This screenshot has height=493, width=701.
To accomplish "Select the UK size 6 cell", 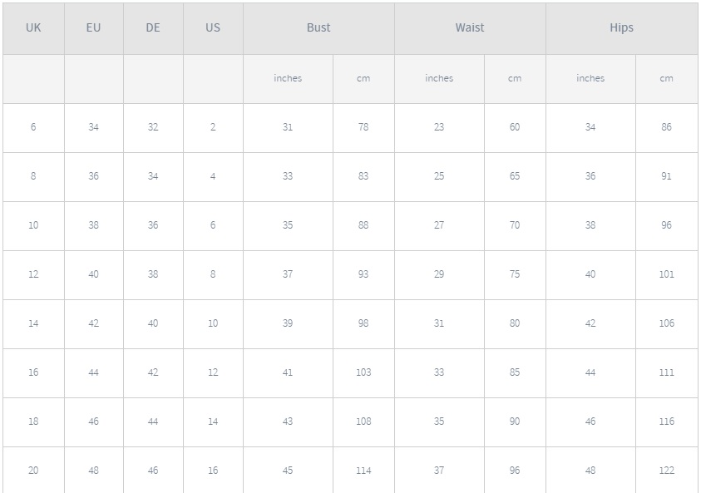I will (x=33, y=128).
